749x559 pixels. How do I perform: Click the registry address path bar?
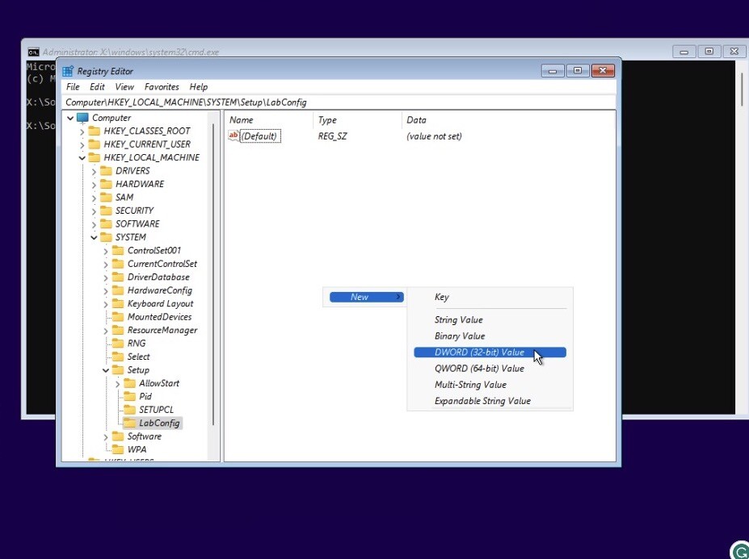click(x=339, y=102)
